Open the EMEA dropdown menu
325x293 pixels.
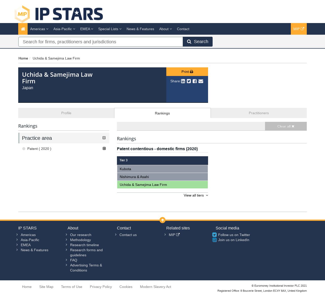pos(87,29)
